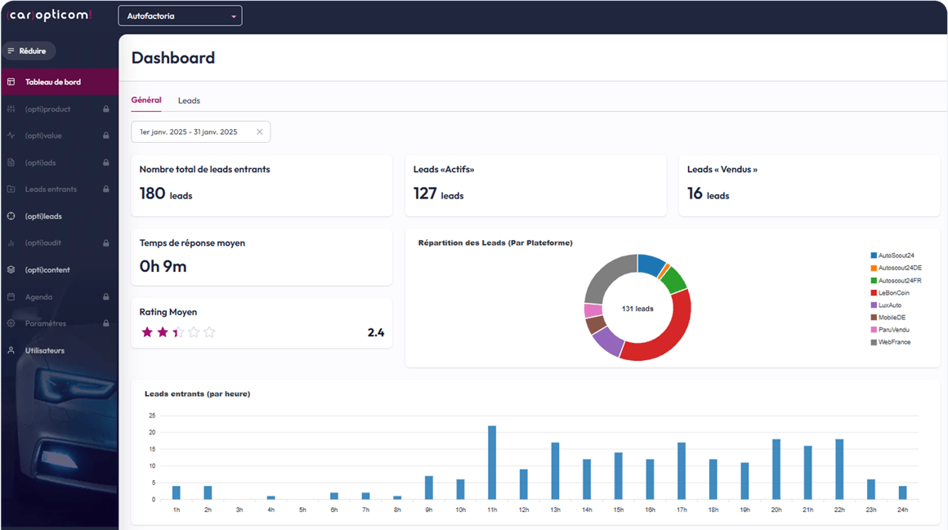
Task: Open the date range picker field
Action: 190,131
